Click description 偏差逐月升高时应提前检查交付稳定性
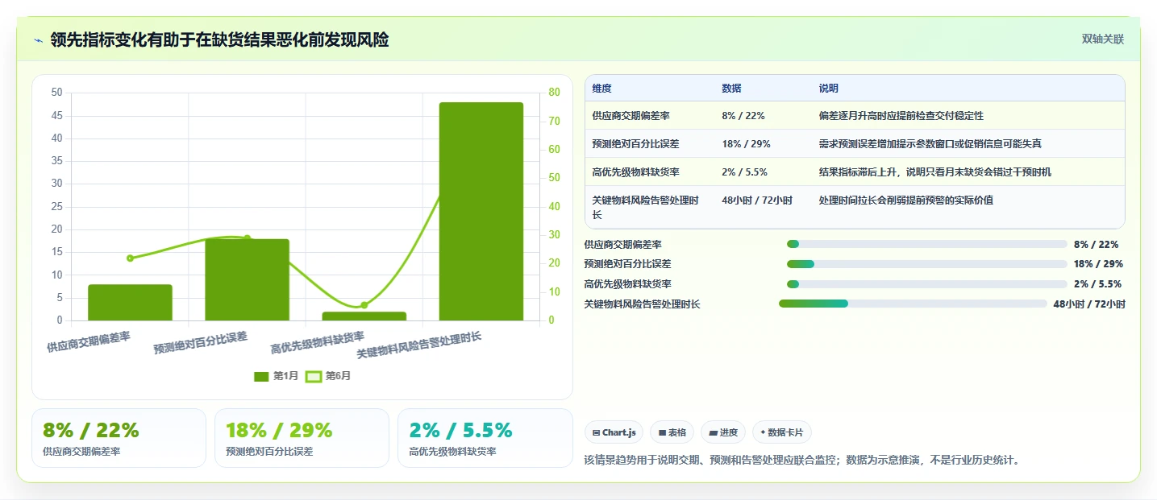 point(901,116)
